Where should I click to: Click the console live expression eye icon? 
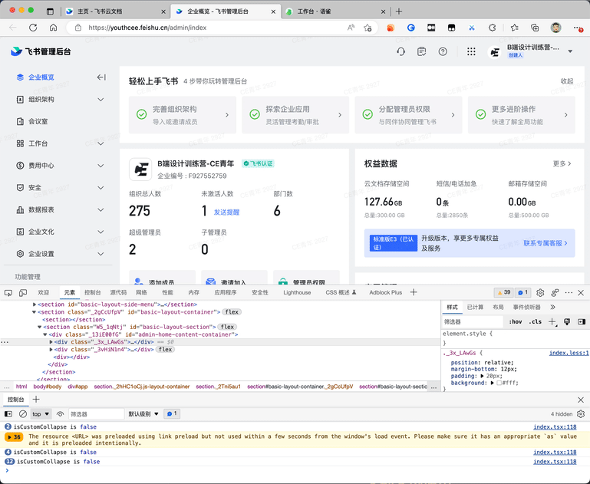60,413
